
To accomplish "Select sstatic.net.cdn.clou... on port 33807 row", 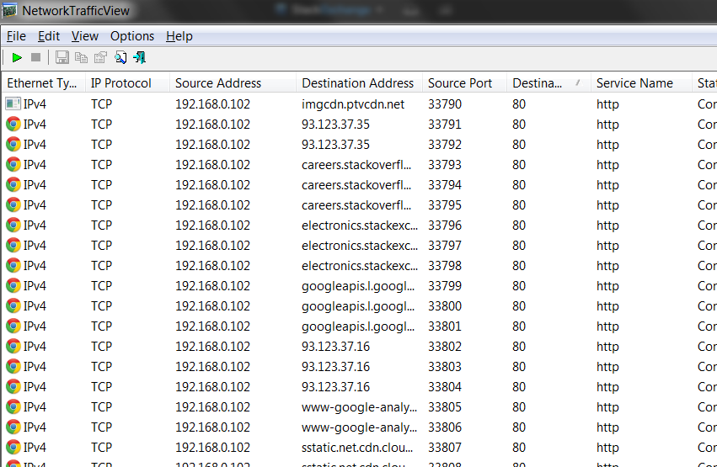I will (357, 447).
